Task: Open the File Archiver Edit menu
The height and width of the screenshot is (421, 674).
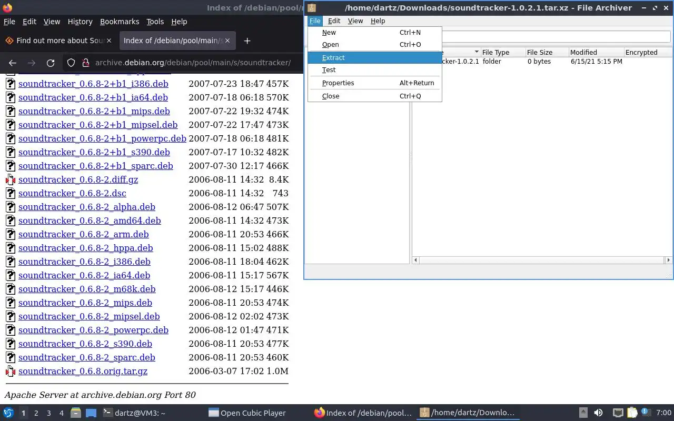Action: [334, 21]
